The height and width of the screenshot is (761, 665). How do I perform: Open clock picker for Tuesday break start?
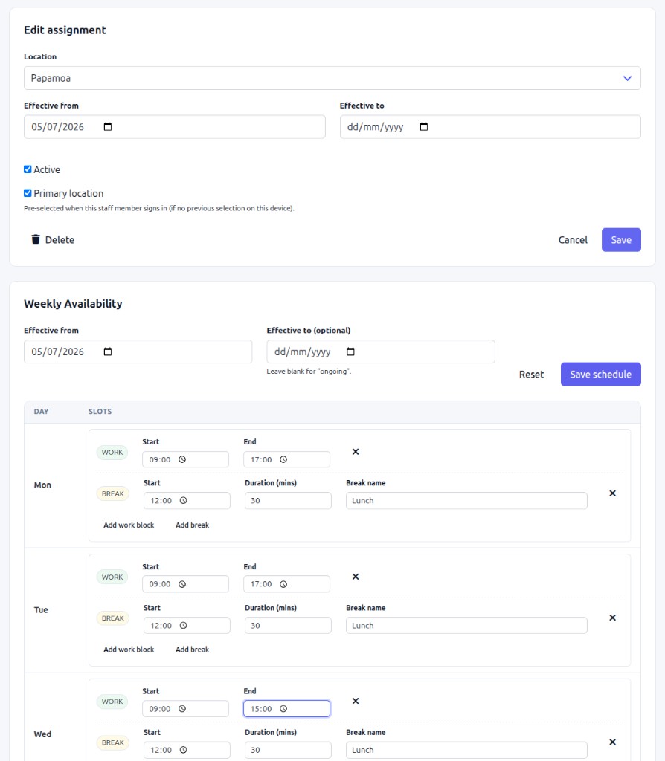(x=183, y=625)
